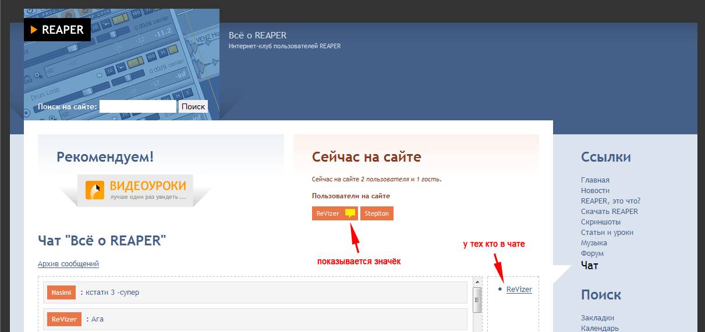Click the 'Сейчас на сайте' heading

[367, 157]
